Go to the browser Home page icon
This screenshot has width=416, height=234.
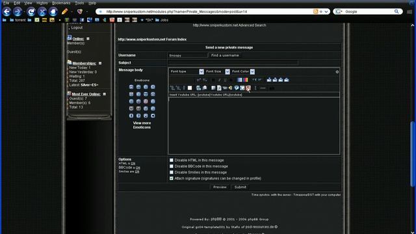pos(53,12)
